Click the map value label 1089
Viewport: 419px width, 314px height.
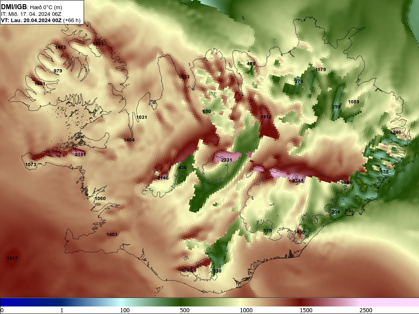[354, 102]
